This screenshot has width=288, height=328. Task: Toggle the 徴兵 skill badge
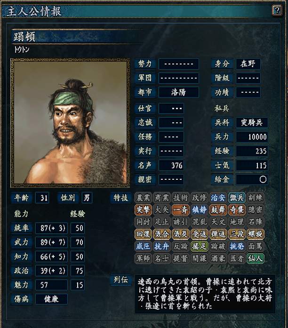click(x=237, y=198)
